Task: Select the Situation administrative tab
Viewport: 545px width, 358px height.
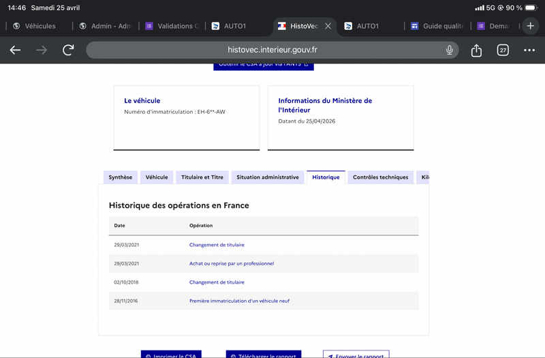Action: 267,177
